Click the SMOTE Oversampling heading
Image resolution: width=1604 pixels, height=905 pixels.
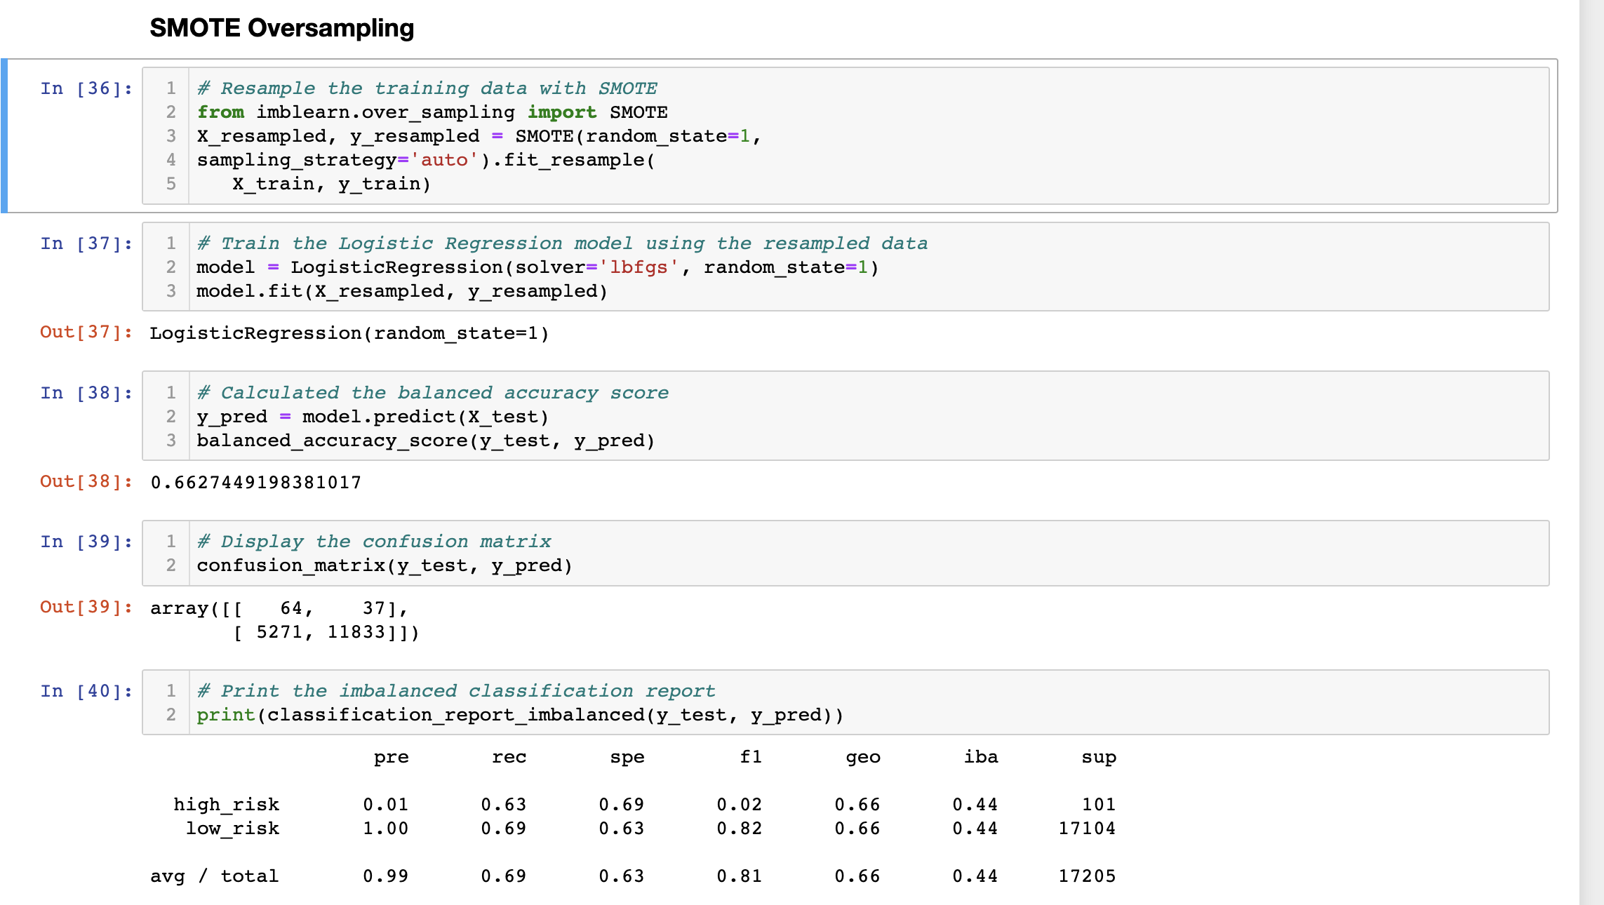pyautogui.click(x=283, y=27)
